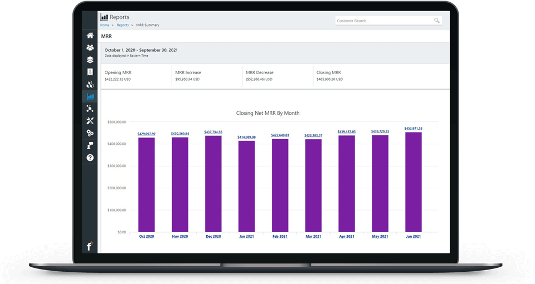535x284 pixels.
Task: Click the stacked layers icon in sidebar
Action: pos(90,60)
